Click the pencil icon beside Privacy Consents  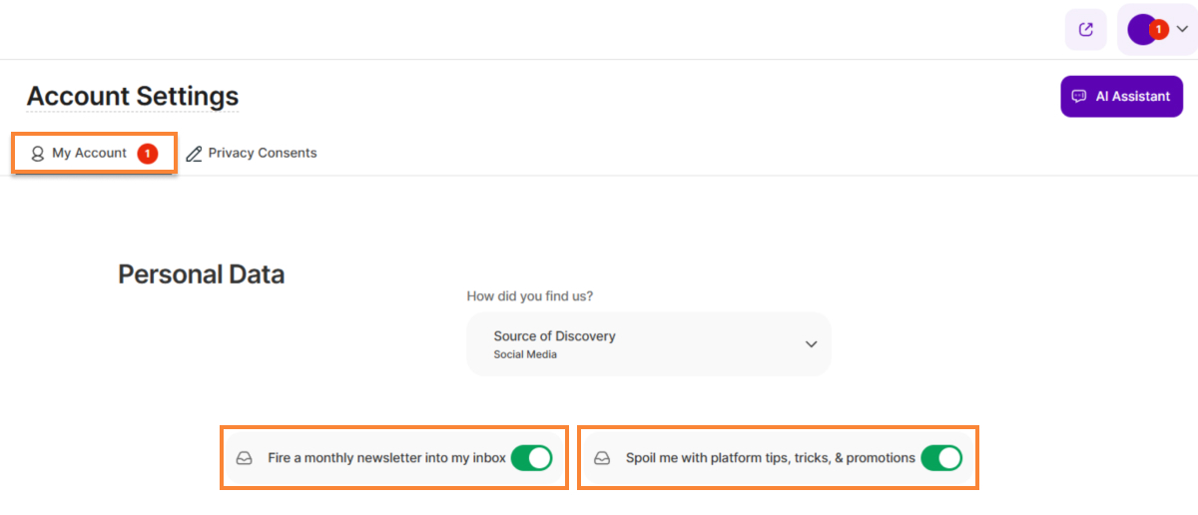(194, 154)
